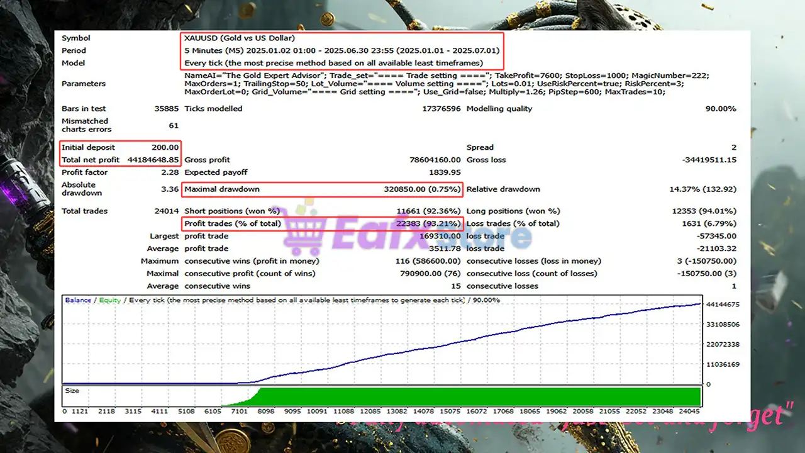
Task: Click the Initial deposit 200.00 value
Action: point(165,147)
